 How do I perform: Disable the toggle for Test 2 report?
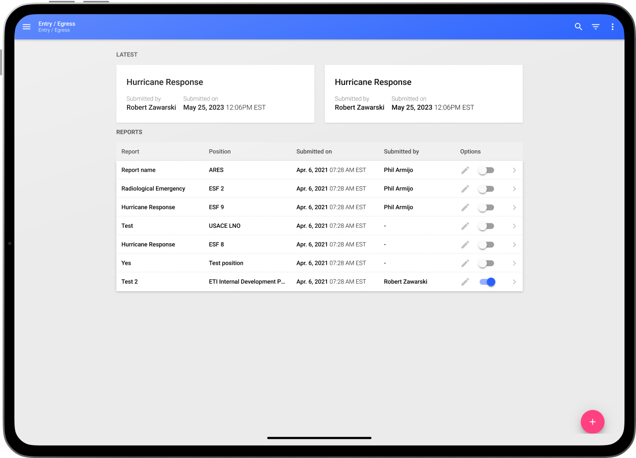pos(487,282)
